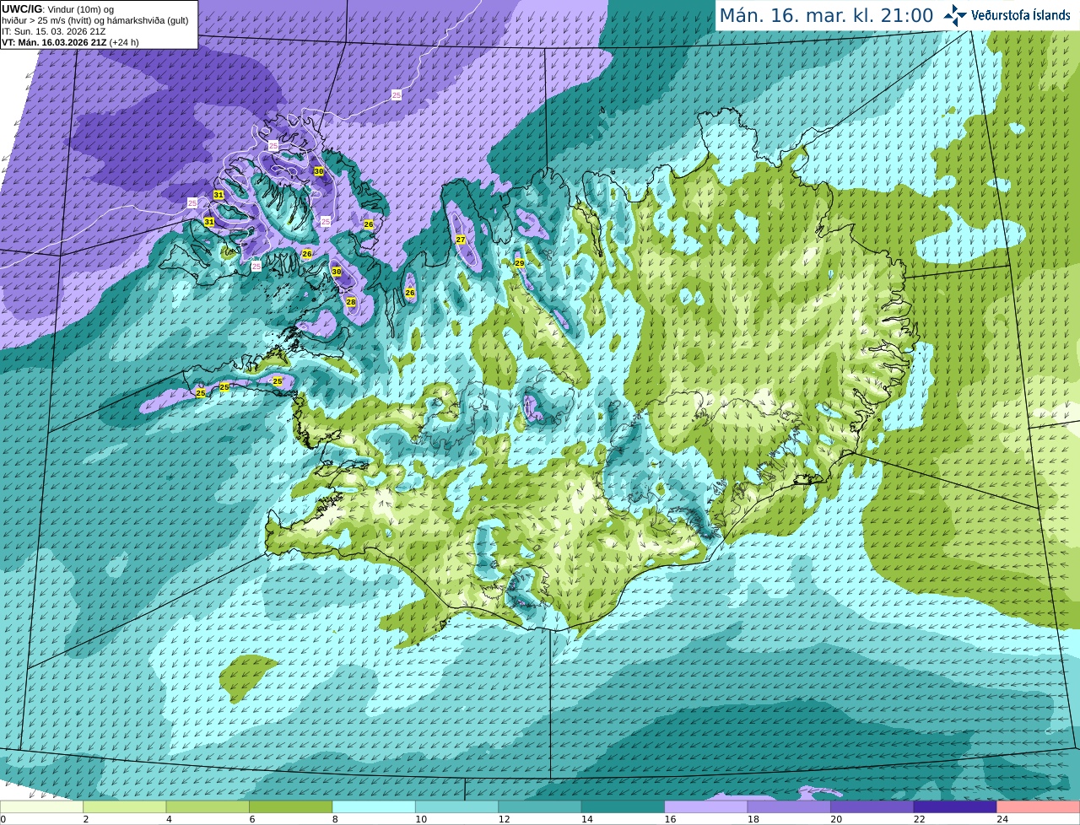Click the legend scale value 16

(x=670, y=819)
